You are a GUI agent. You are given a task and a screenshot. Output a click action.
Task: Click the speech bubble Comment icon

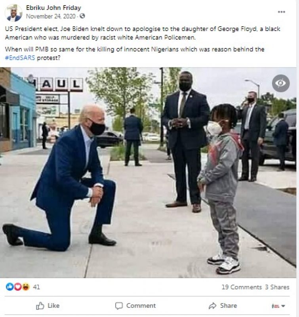point(119,306)
